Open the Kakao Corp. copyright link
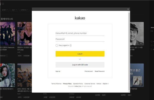 [x=78, y=86]
